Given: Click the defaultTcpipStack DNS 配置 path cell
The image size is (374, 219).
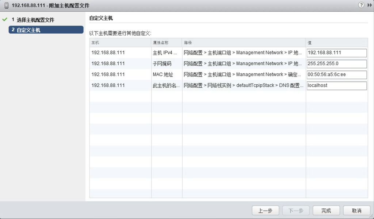Looking at the screenshot, I should (x=244, y=85).
